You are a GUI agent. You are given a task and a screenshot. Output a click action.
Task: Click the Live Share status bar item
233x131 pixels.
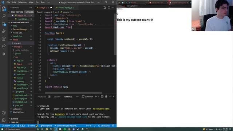46,126
